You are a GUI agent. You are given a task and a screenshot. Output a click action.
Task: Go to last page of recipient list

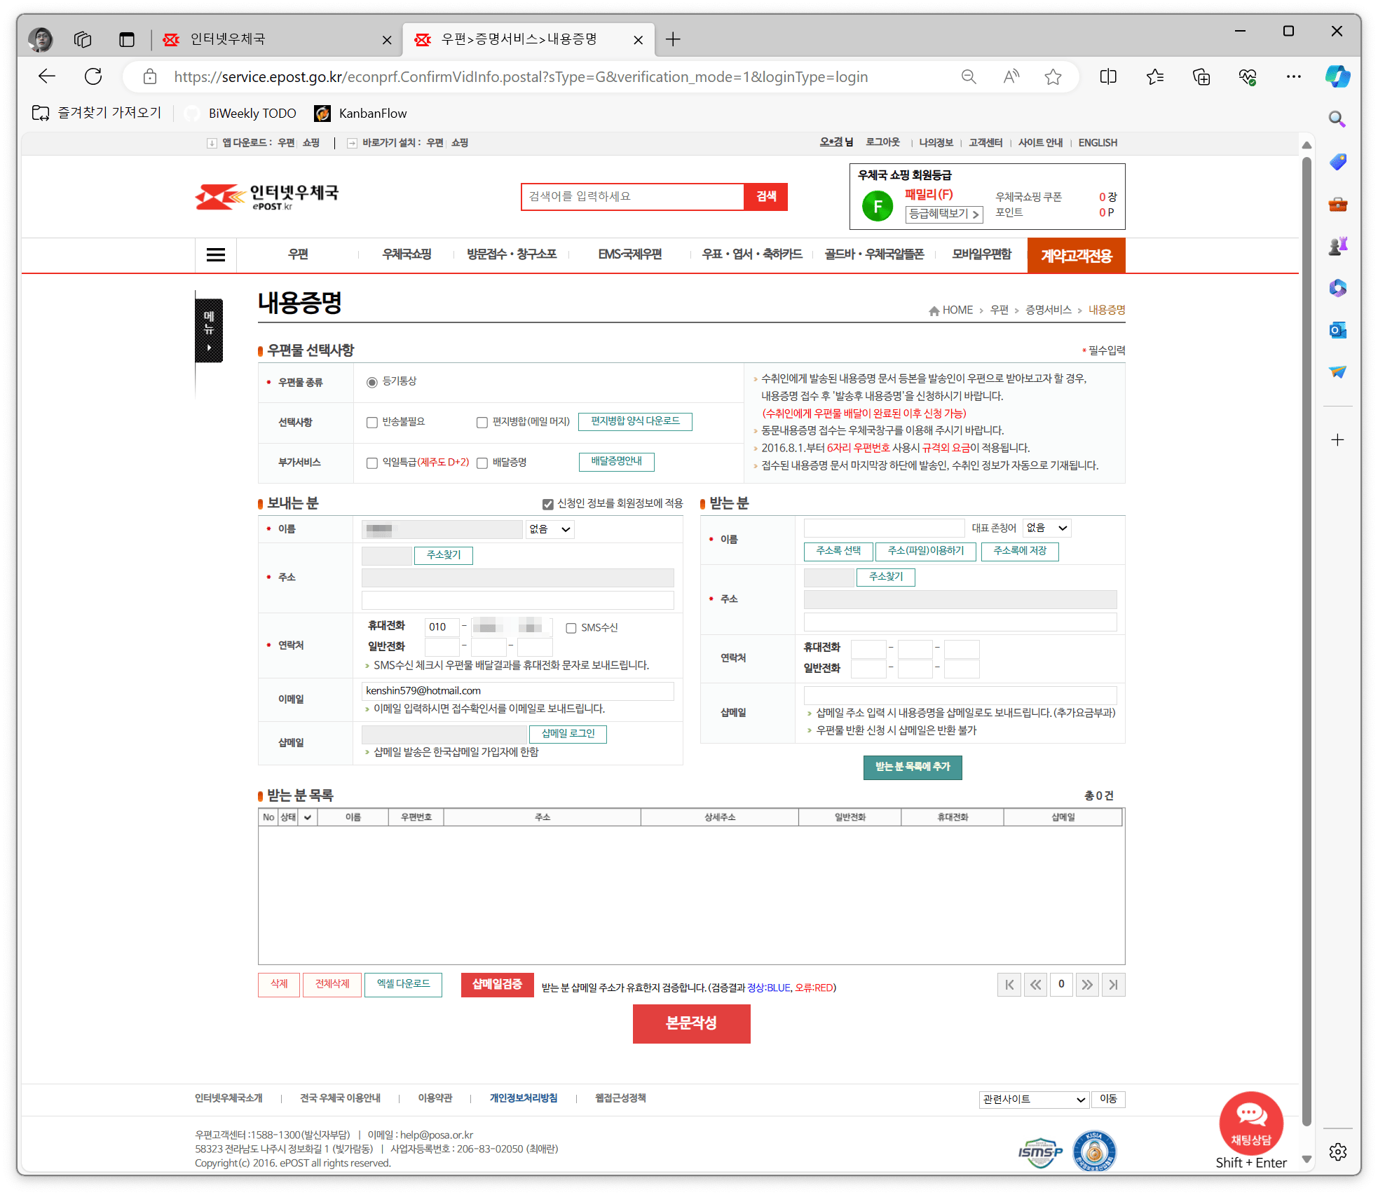1113,985
